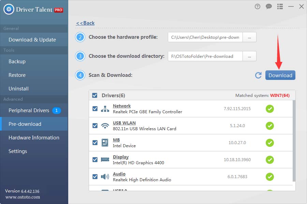Visit the www.ostoto.com website link

23,197
